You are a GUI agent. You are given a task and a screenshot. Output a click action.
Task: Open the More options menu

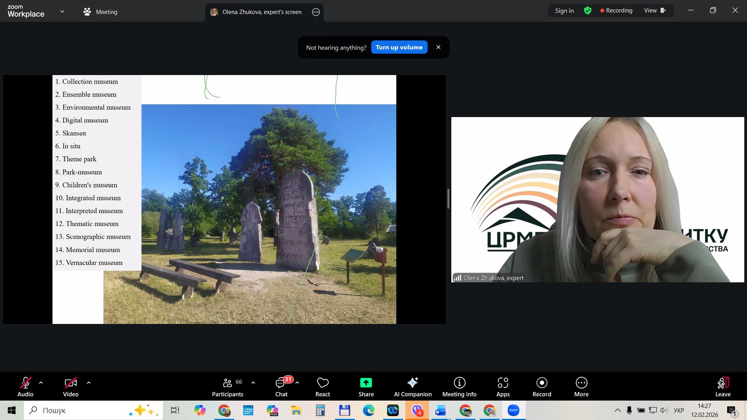click(581, 387)
